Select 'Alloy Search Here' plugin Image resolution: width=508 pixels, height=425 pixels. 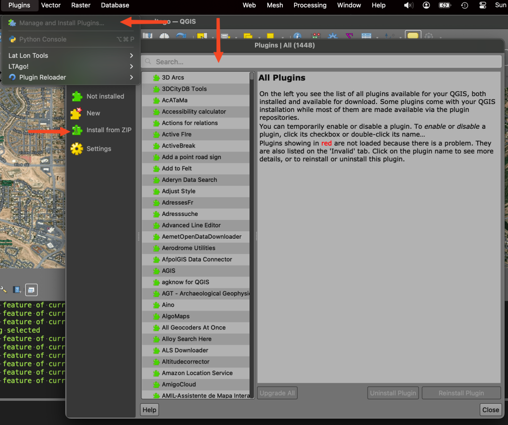click(x=195, y=339)
